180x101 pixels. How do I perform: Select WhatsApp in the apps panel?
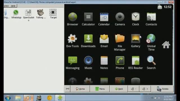tap(16, 14)
